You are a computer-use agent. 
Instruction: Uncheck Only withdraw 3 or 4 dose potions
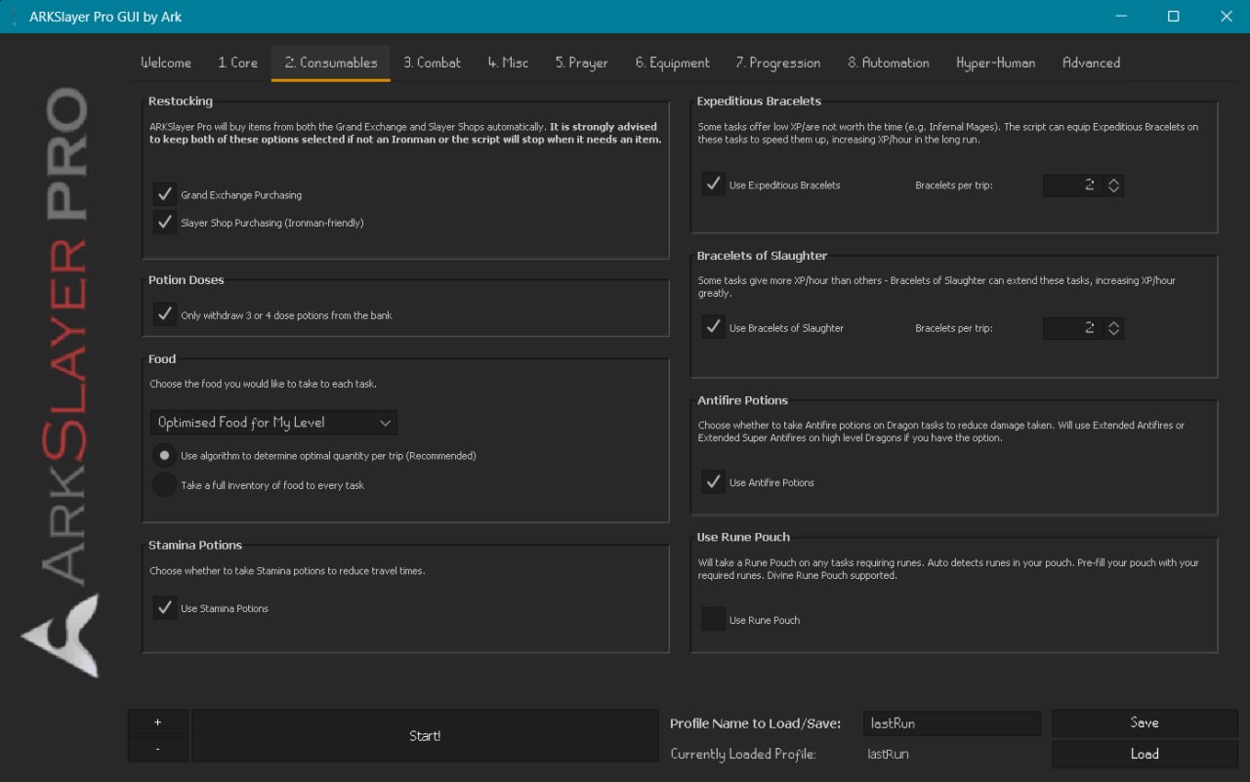(164, 314)
